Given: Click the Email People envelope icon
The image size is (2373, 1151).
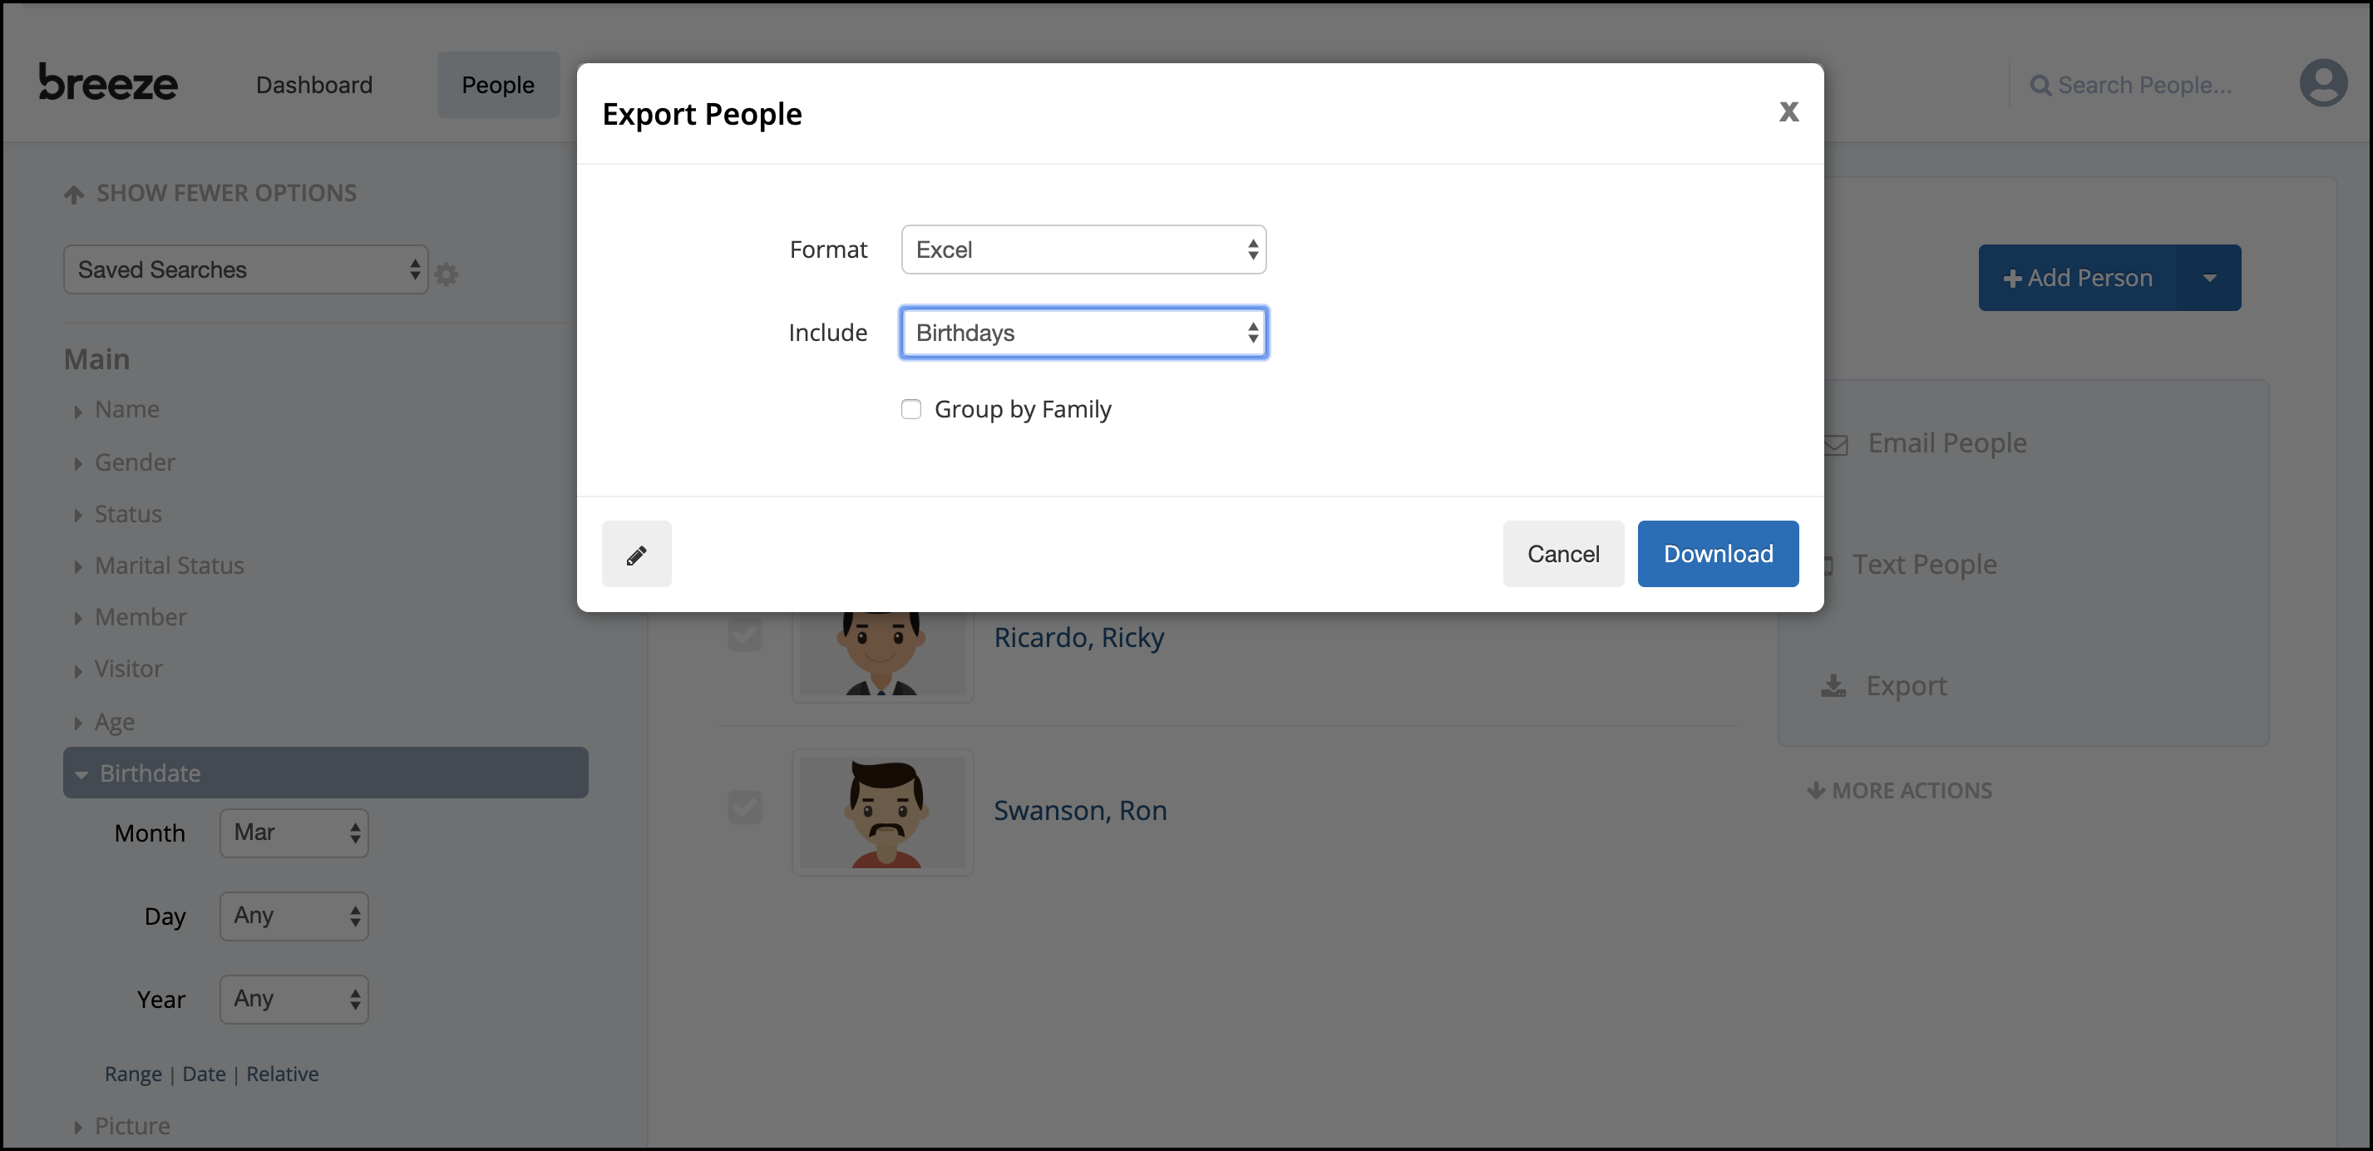Looking at the screenshot, I should [x=1836, y=444].
